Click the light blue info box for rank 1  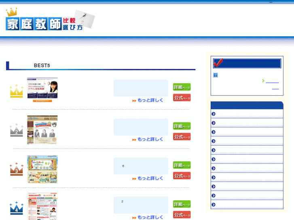141,88
